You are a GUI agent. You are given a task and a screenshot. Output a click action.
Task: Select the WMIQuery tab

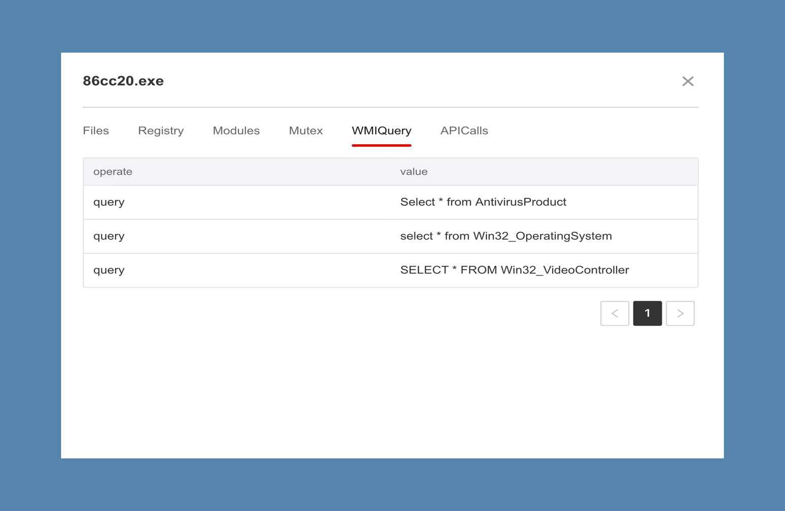[381, 131]
